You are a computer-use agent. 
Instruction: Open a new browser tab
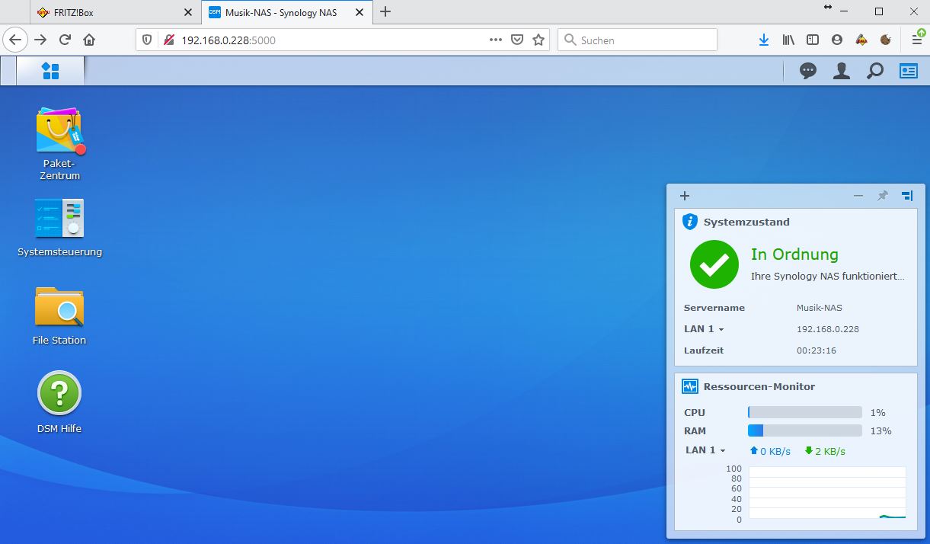point(385,11)
